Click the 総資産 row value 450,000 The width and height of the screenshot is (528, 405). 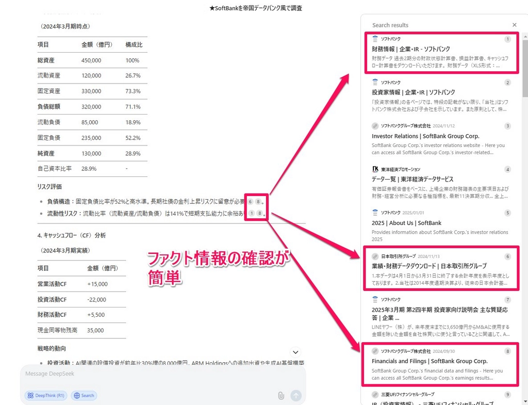click(91, 60)
